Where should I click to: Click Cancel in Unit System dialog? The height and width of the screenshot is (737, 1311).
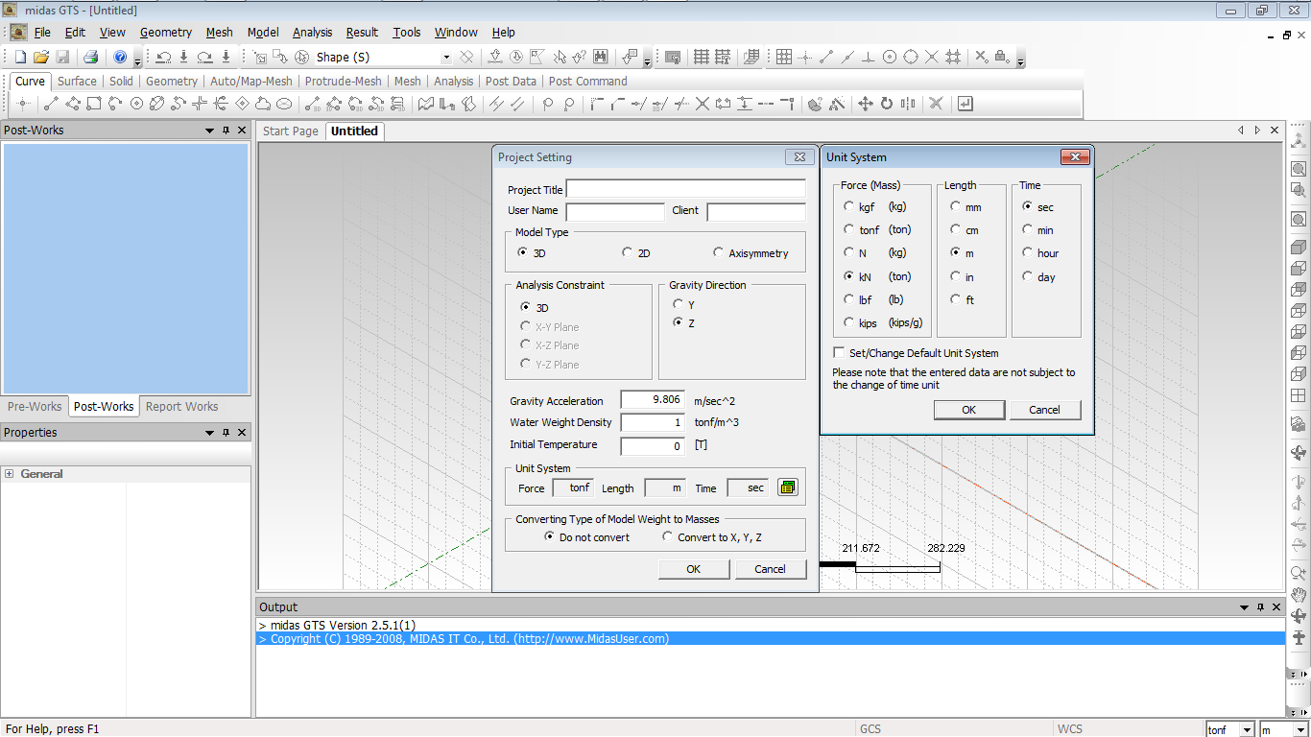[1045, 410]
